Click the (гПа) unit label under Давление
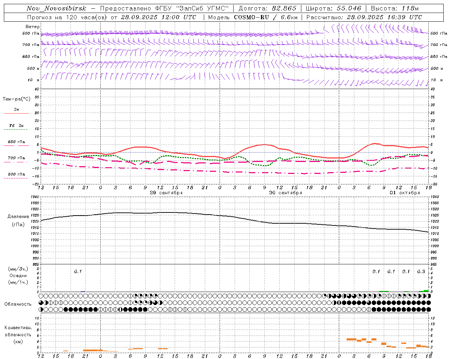Screen dimensions: 449x359 (18, 225)
